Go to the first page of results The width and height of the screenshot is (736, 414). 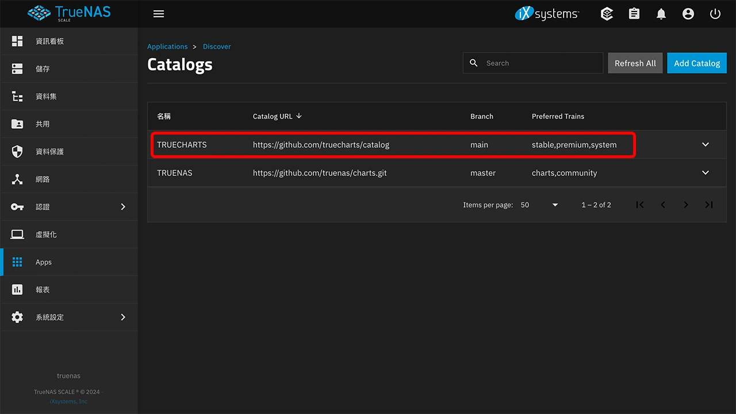tap(640, 205)
